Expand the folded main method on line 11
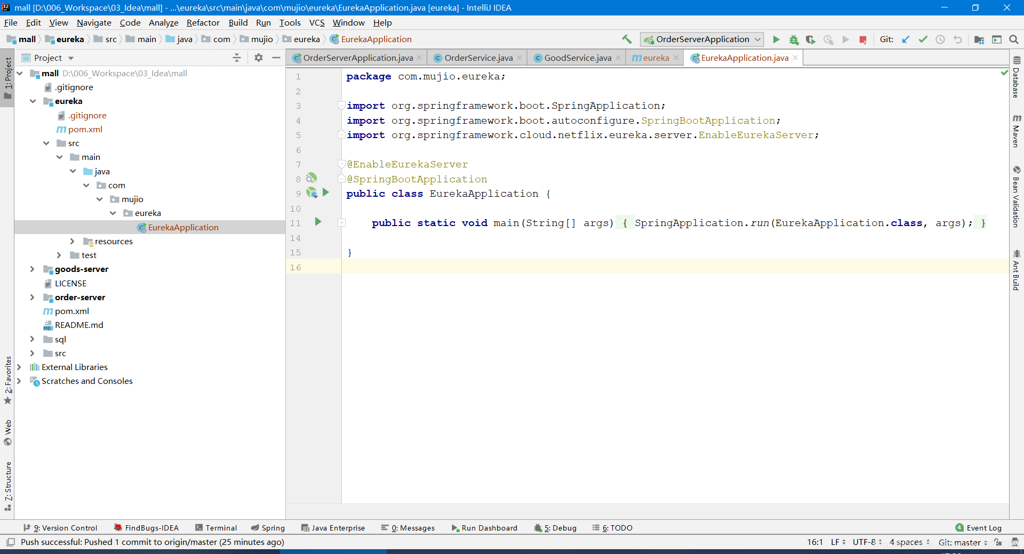Screen dimensions: 1024x554 [341, 223]
